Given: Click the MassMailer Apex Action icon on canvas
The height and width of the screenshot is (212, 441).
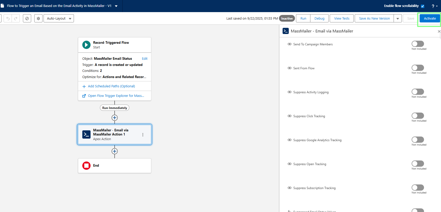Looking at the screenshot, I should 86,134.
